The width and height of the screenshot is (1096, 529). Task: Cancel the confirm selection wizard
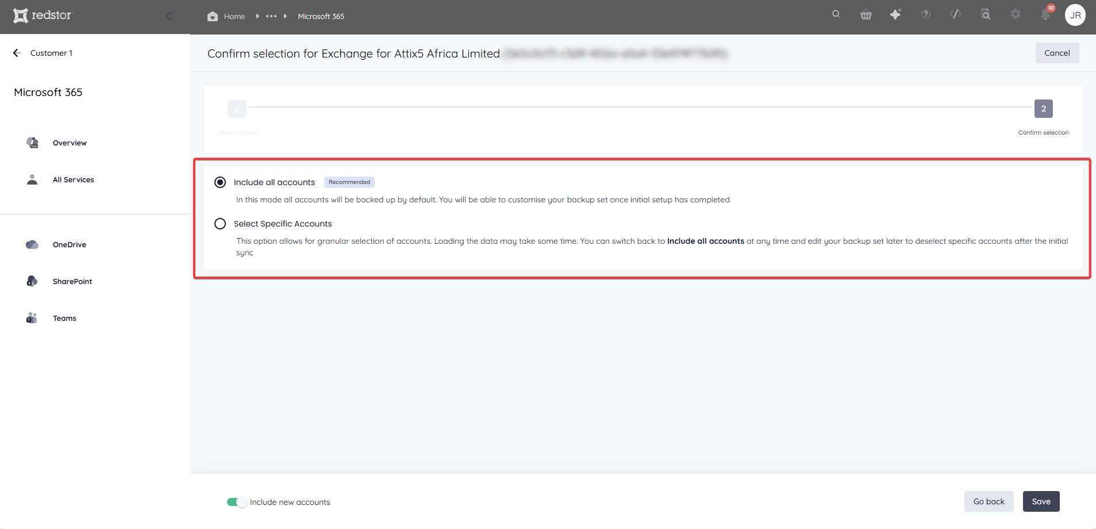(x=1057, y=53)
